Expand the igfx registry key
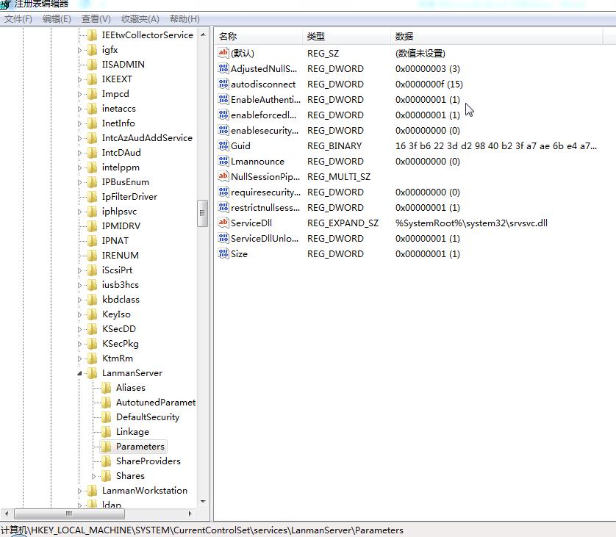 (x=78, y=49)
